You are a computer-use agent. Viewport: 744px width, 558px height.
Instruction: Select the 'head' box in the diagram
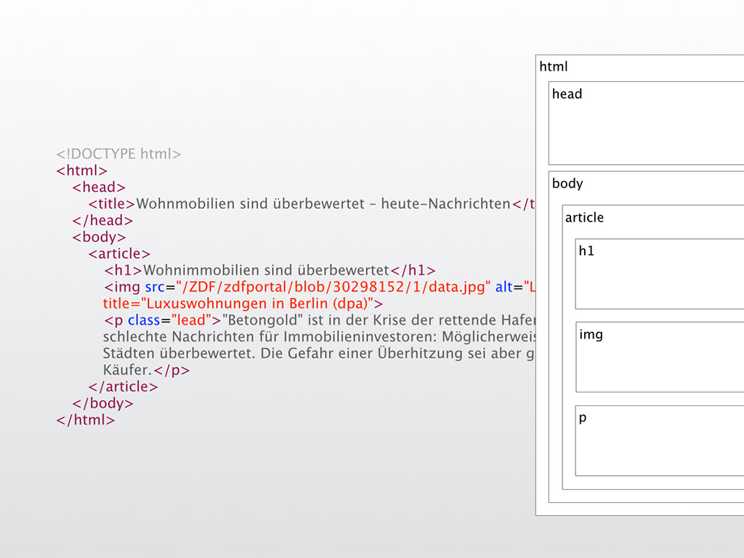click(646, 124)
